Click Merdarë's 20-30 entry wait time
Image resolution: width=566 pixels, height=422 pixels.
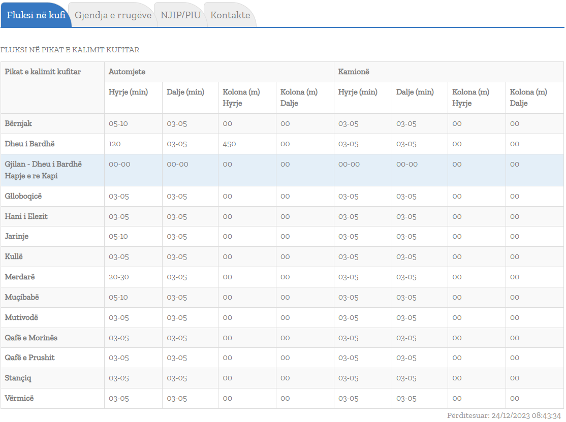coord(119,277)
